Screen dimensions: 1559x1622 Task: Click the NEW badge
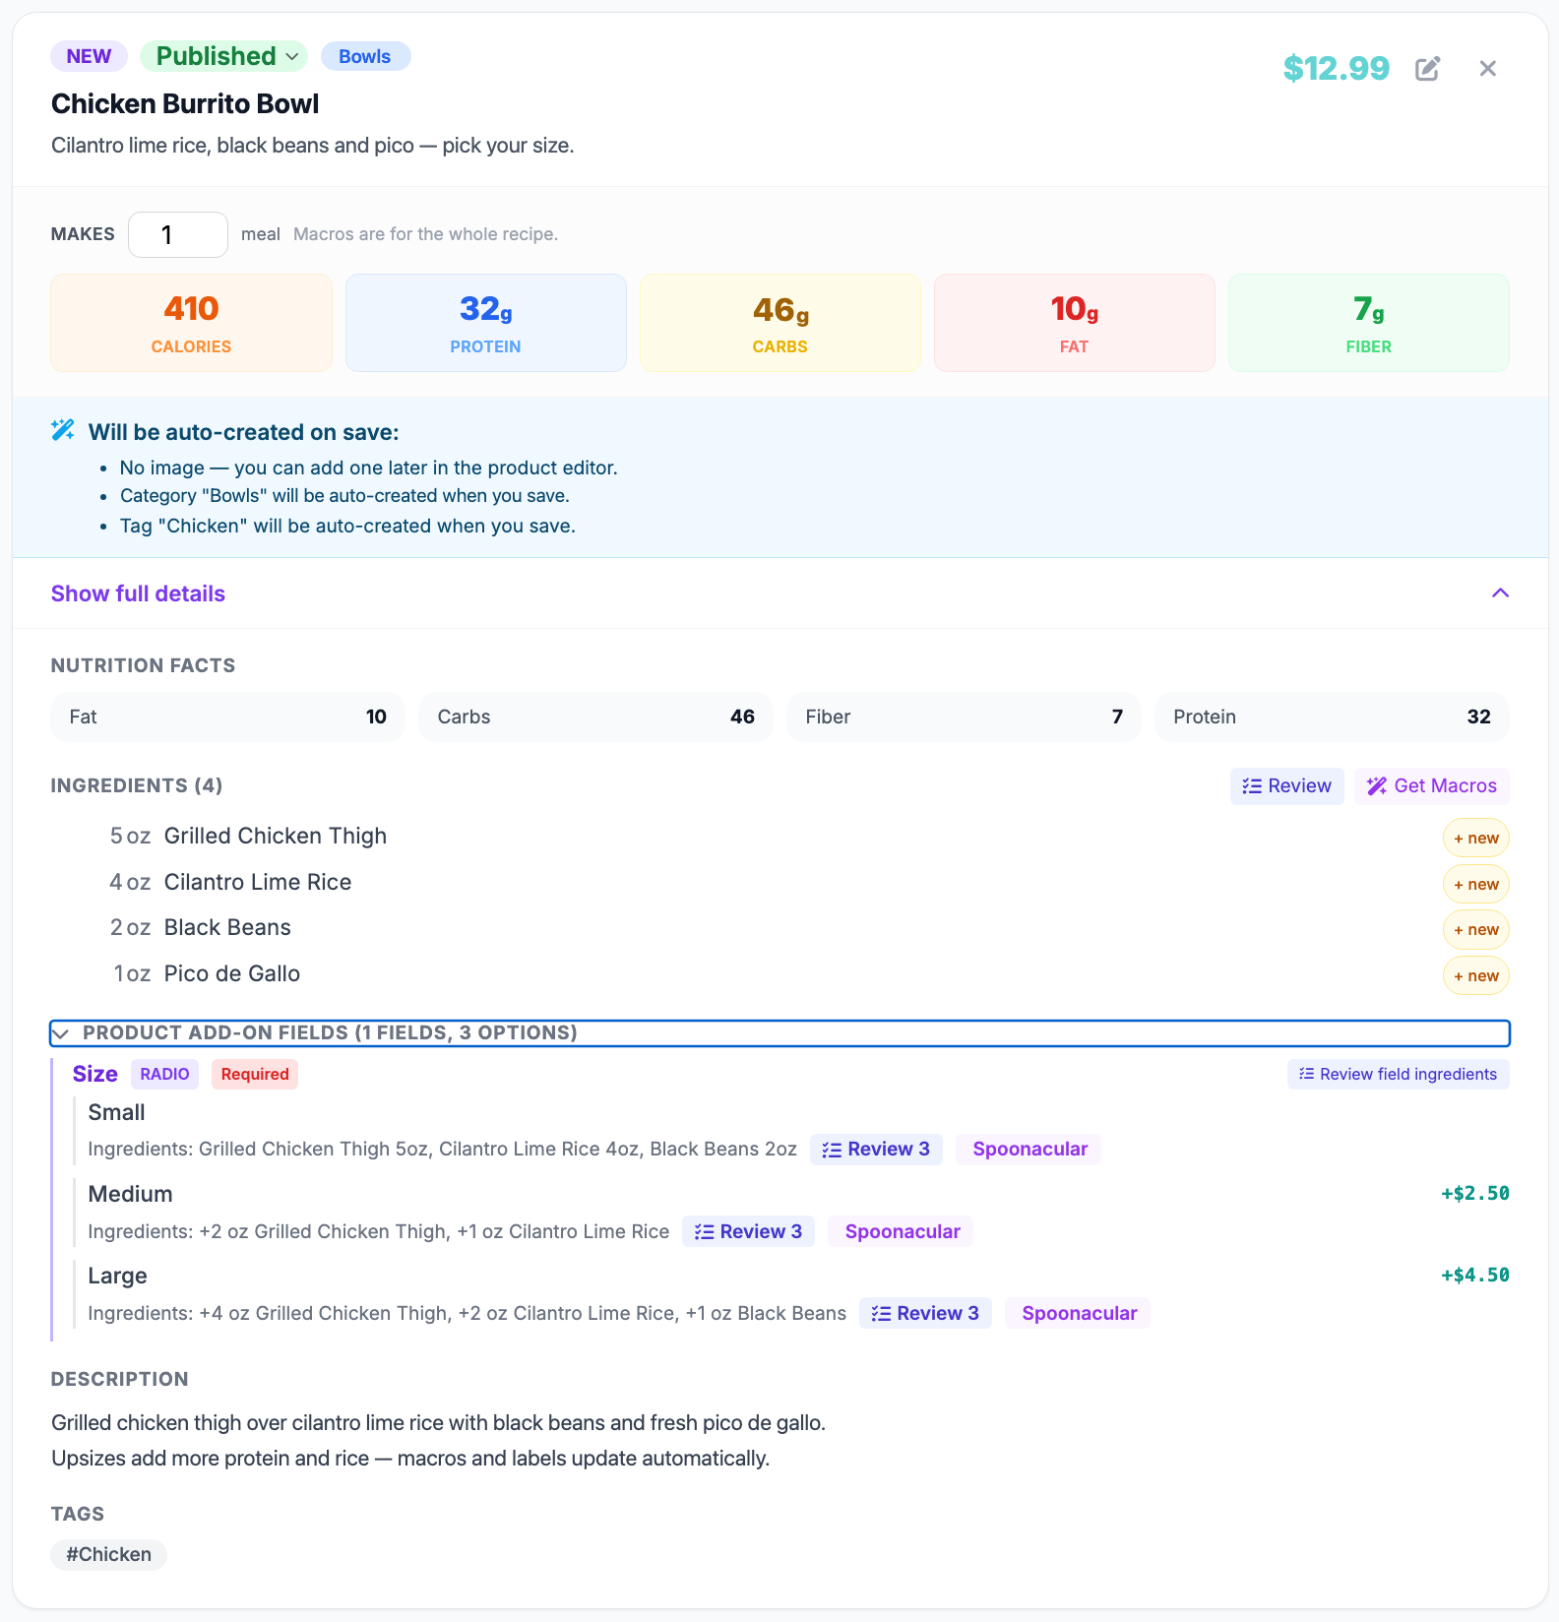point(89,56)
